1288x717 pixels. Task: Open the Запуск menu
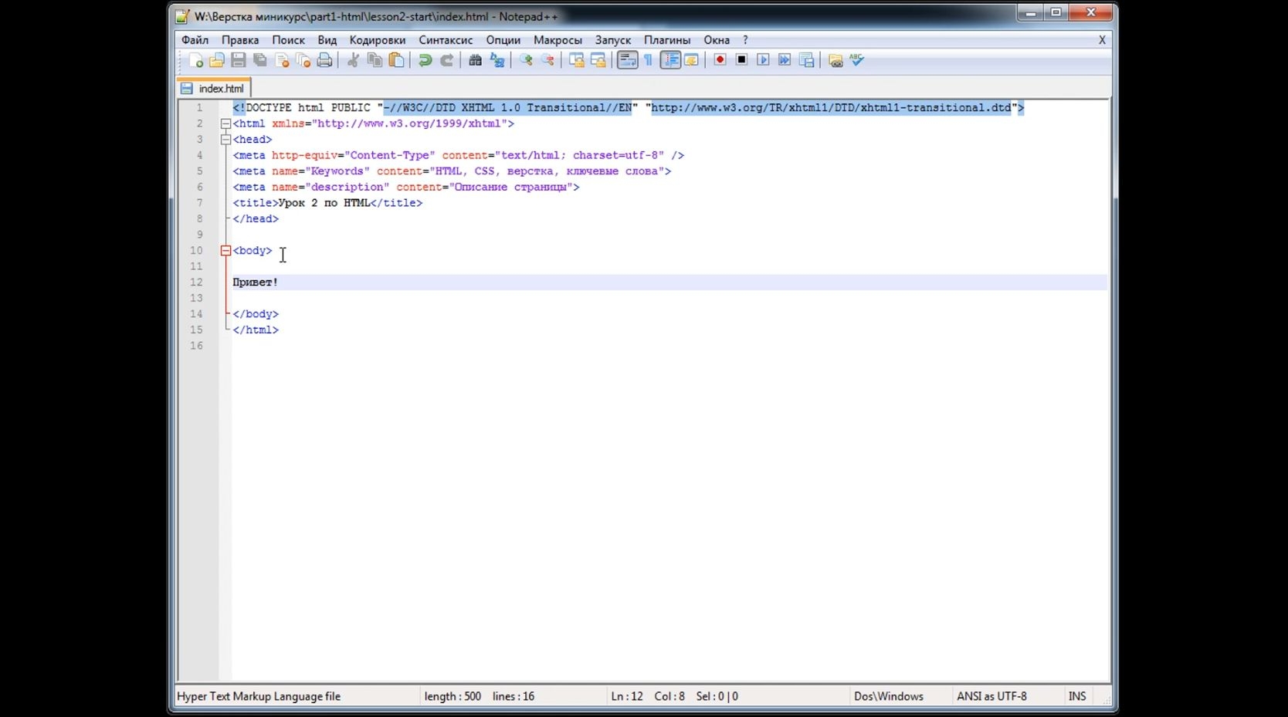click(x=613, y=40)
